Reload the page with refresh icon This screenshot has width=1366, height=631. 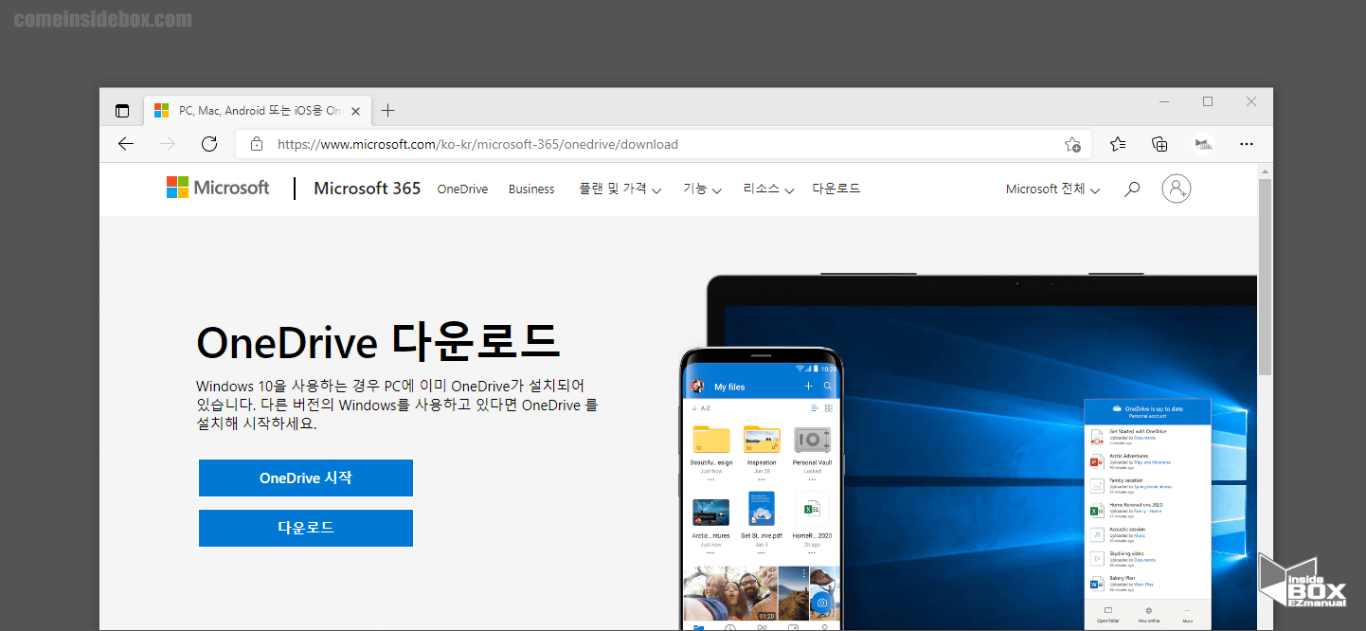tap(209, 144)
